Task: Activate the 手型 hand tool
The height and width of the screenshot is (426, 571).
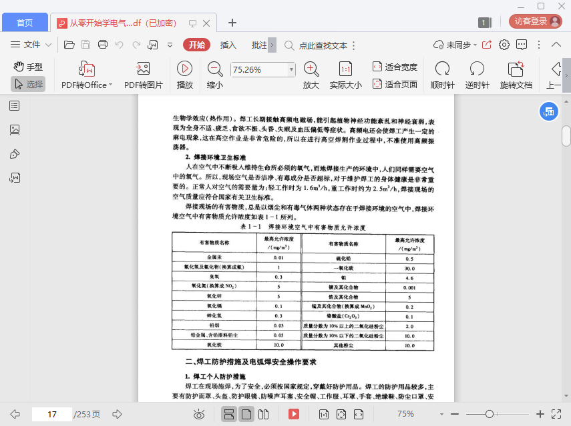Action: (28, 67)
